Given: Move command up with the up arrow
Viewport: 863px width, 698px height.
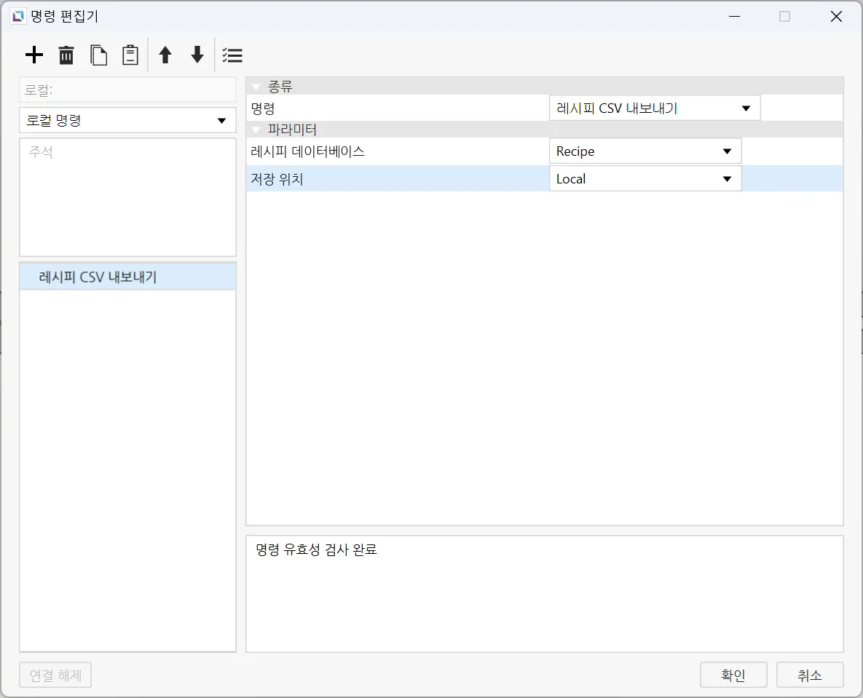Looking at the screenshot, I should (165, 55).
